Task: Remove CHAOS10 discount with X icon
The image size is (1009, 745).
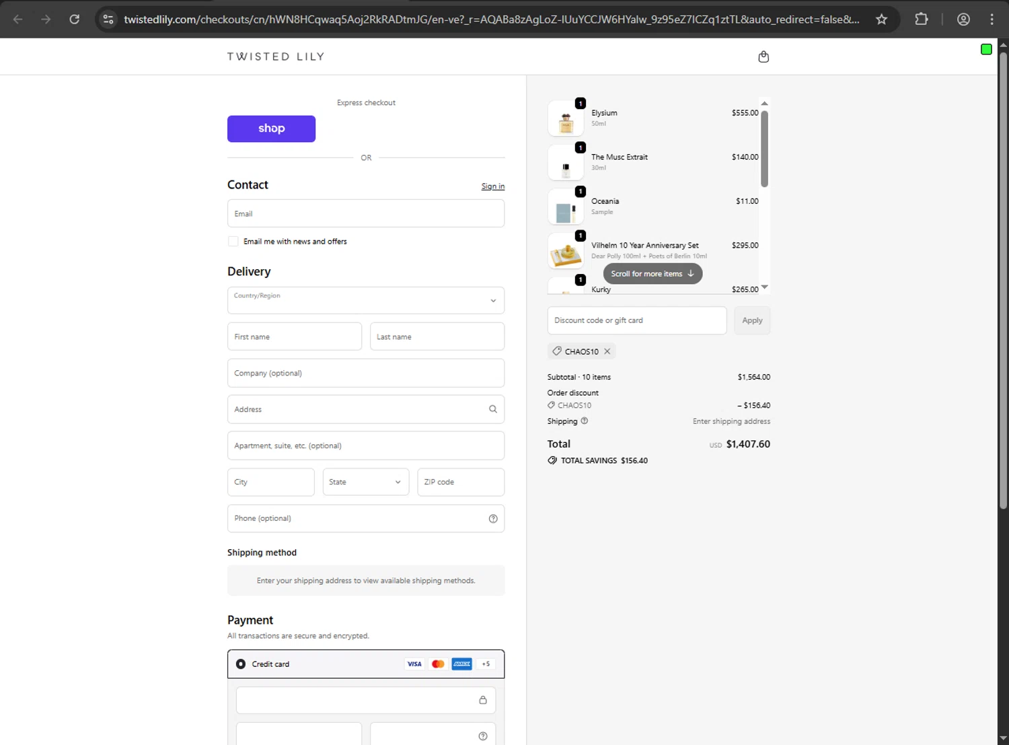Action: 607,351
